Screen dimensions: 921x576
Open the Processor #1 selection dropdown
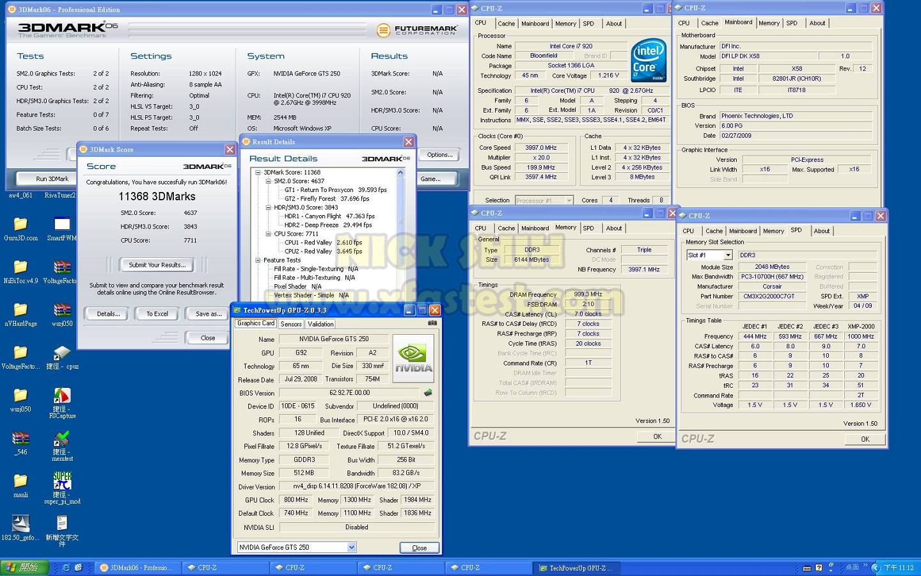(x=569, y=200)
